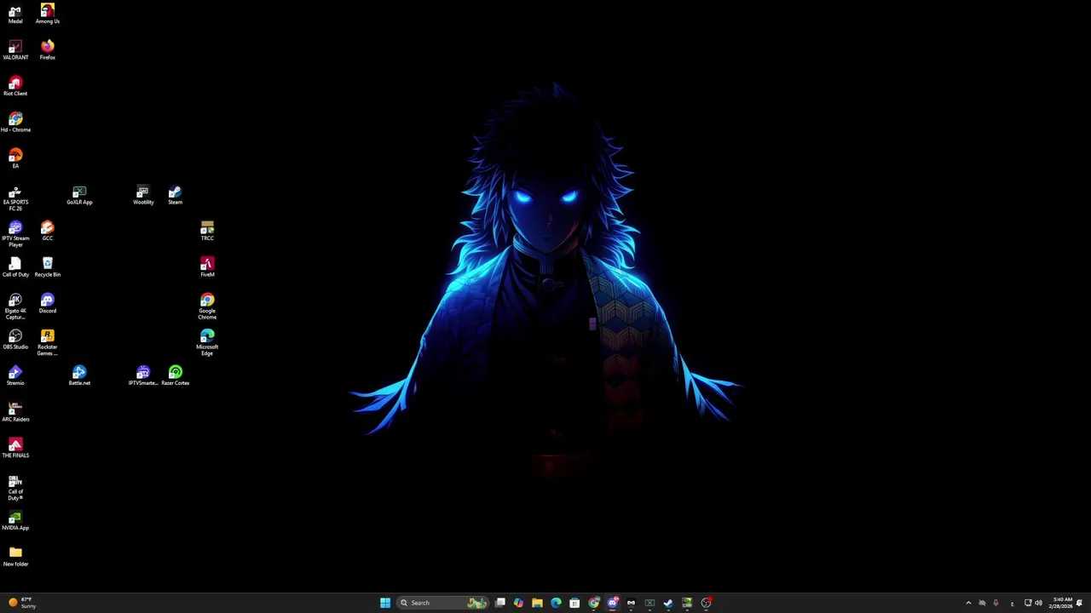1091x613 pixels.
Task: Select the Google Chrome desktop shortcut
Action: point(207,306)
